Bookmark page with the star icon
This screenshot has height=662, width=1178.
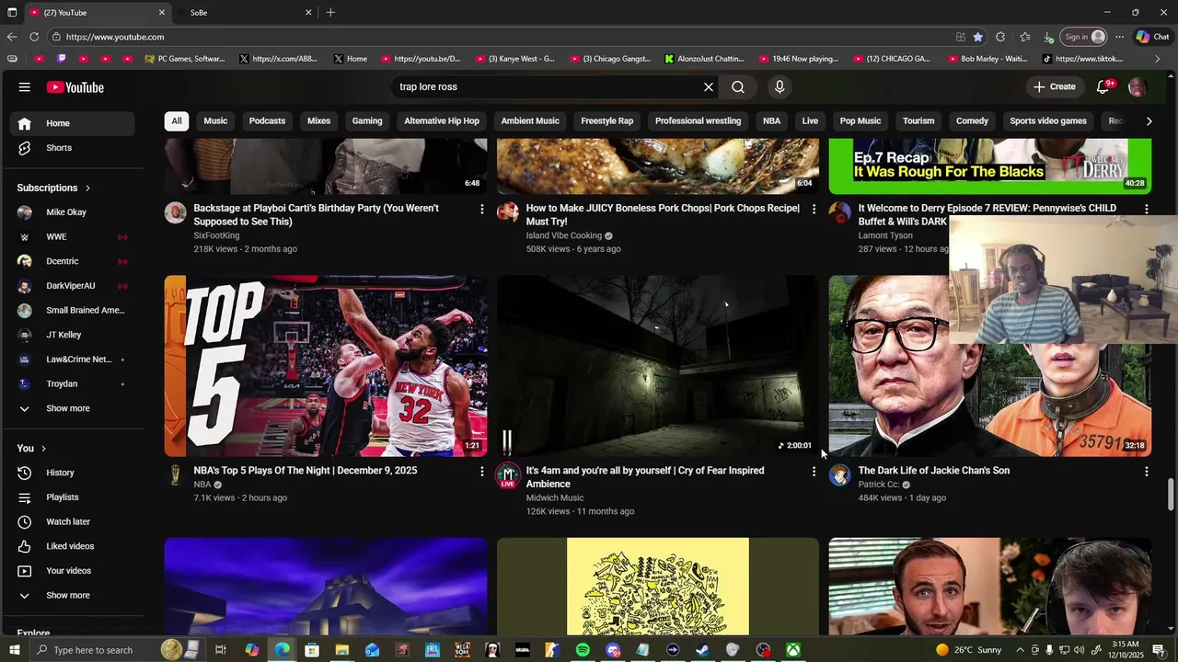(x=977, y=37)
